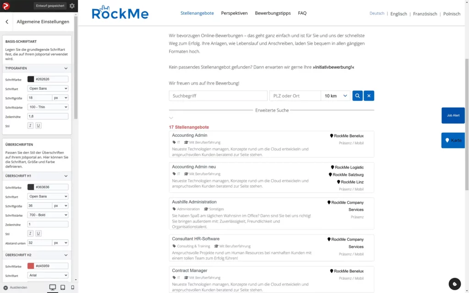The width and height of the screenshot is (469, 293).
Task: Click the cookie icon at bottom right
Action: tap(454, 284)
